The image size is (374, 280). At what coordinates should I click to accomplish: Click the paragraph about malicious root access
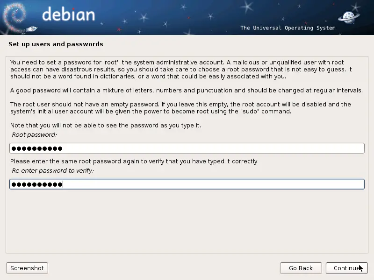(181, 69)
